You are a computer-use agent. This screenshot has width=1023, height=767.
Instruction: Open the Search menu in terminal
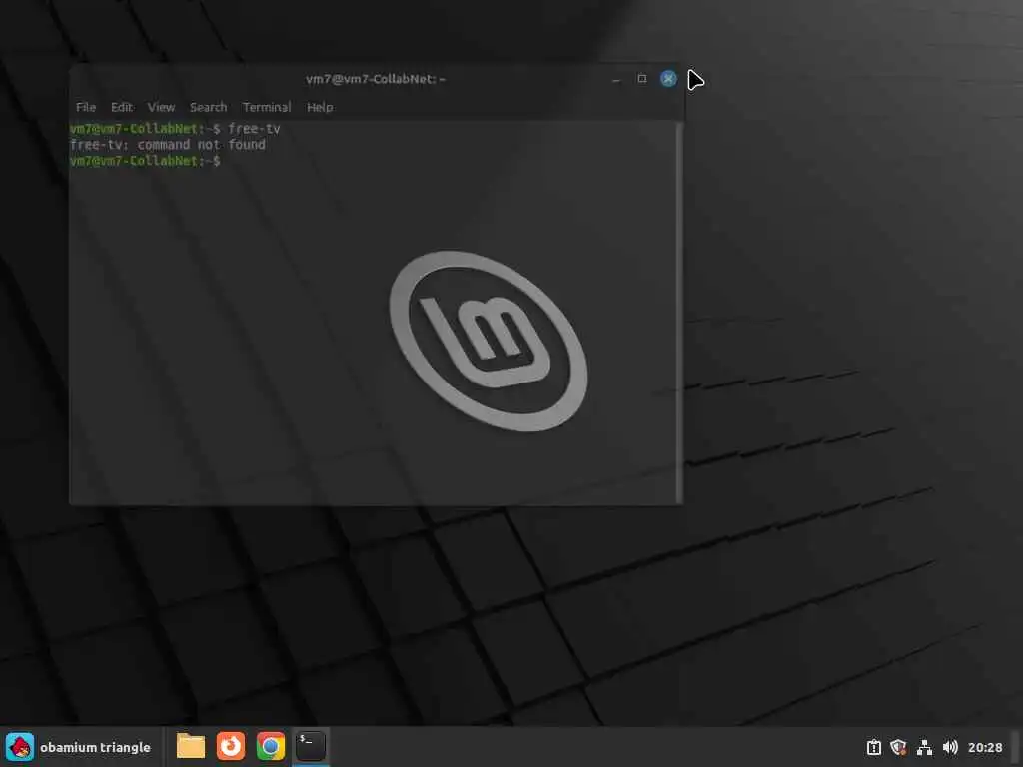click(x=208, y=107)
